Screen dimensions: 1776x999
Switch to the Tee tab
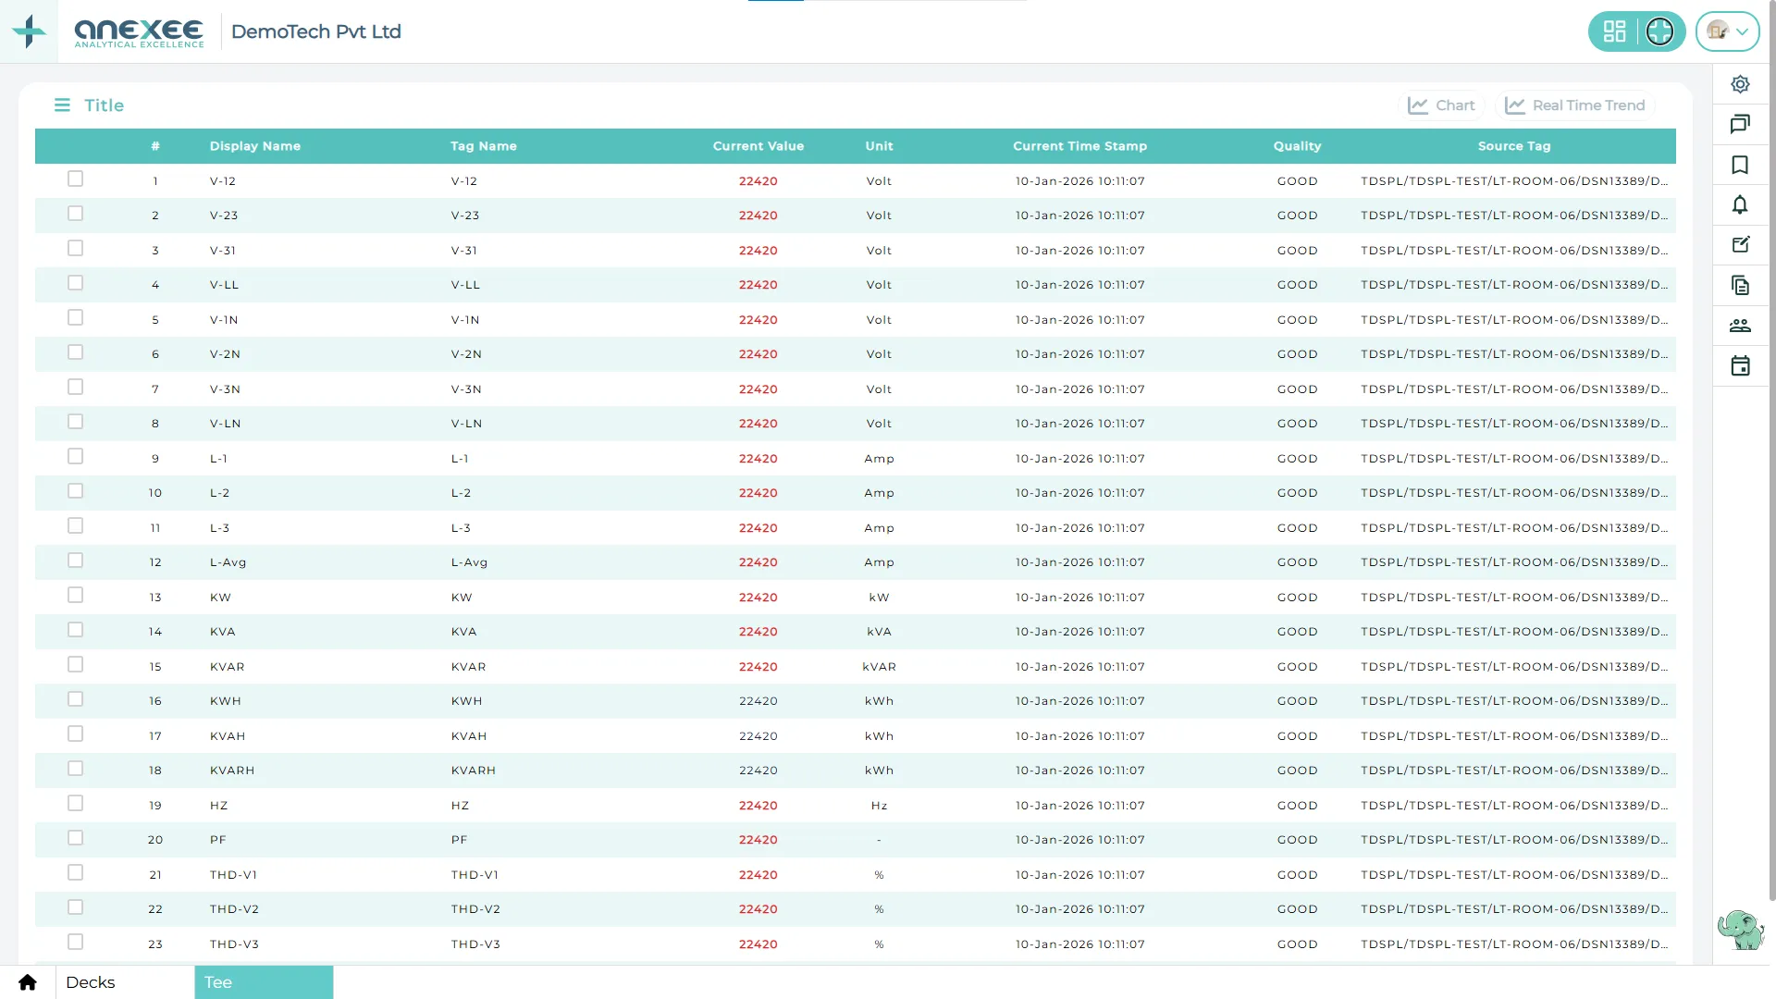(x=217, y=982)
